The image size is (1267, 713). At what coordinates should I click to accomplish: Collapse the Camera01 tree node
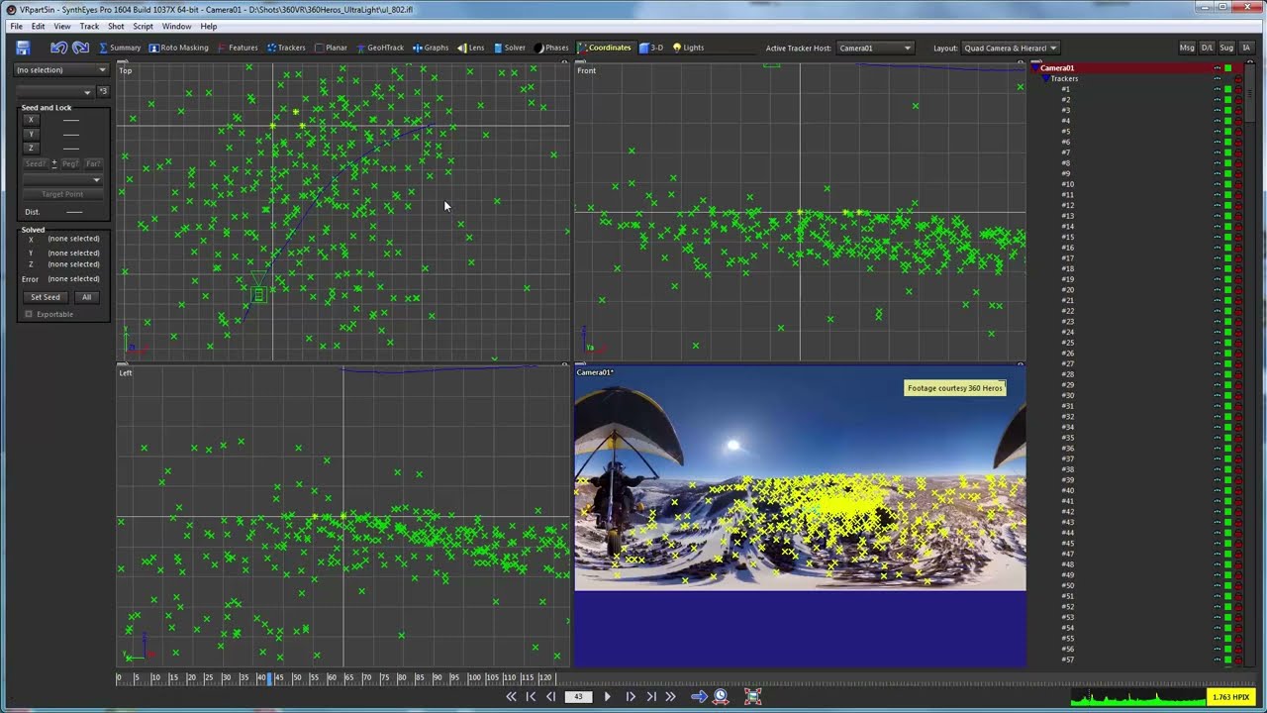point(1036,68)
